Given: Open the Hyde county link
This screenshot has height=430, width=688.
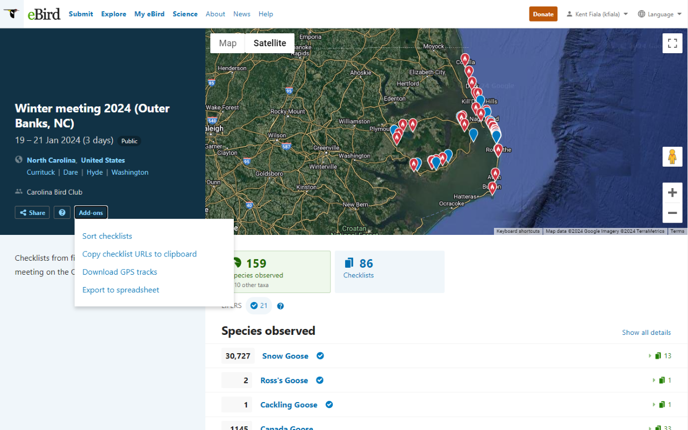Looking at the screenshot, I should [x=95, y=173].
